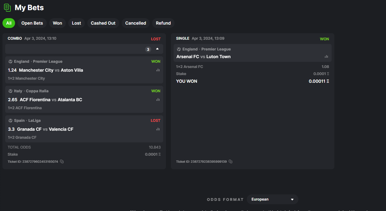Open stats icon for Arsenal FC vs Luton Town
Screen dimensions: 386x211
click(x=326, y=57)
